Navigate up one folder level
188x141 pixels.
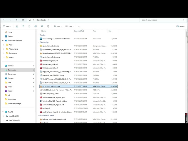(x=17, y=20)
